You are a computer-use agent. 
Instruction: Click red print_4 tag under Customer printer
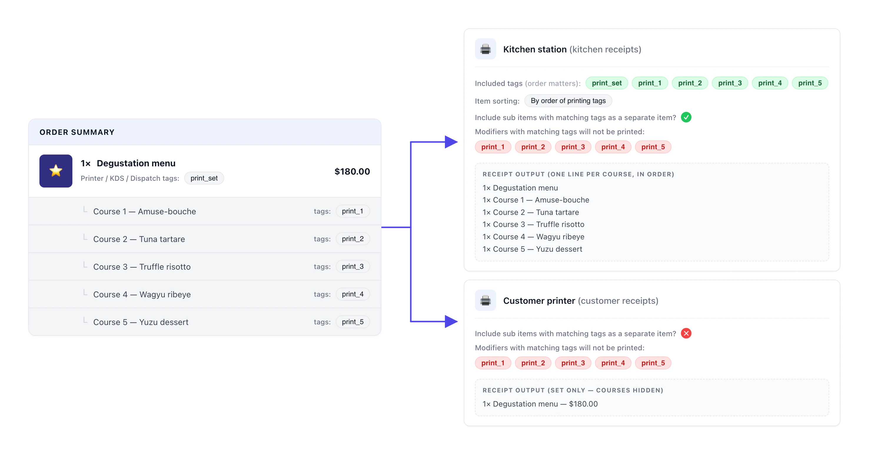pyautogui.click(x=613, y=363)
